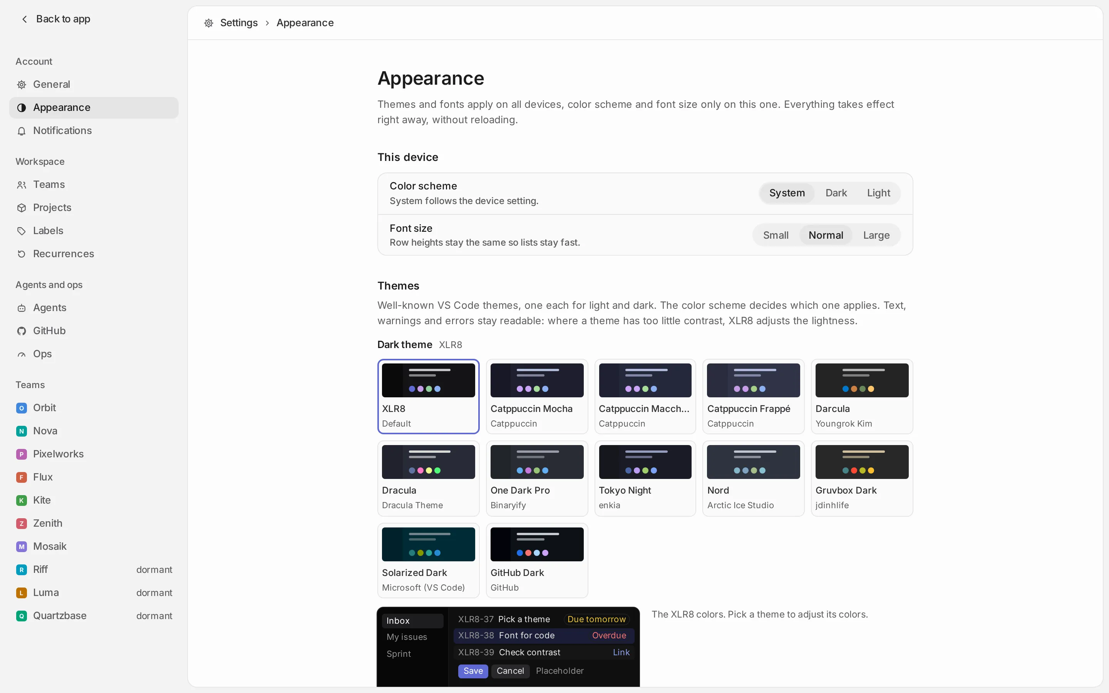The height and width of the screenshot is (693, 1109).
Task: Pick the Dracula theme card
Action: 428,479
